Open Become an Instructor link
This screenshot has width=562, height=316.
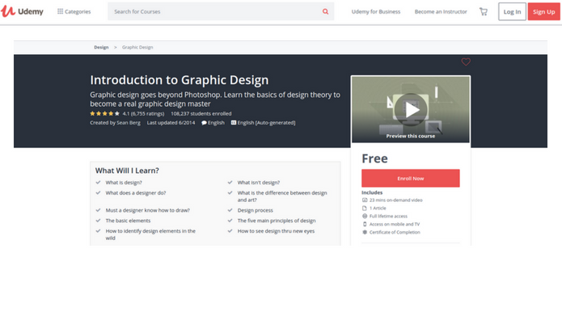[x=441, y=11]
